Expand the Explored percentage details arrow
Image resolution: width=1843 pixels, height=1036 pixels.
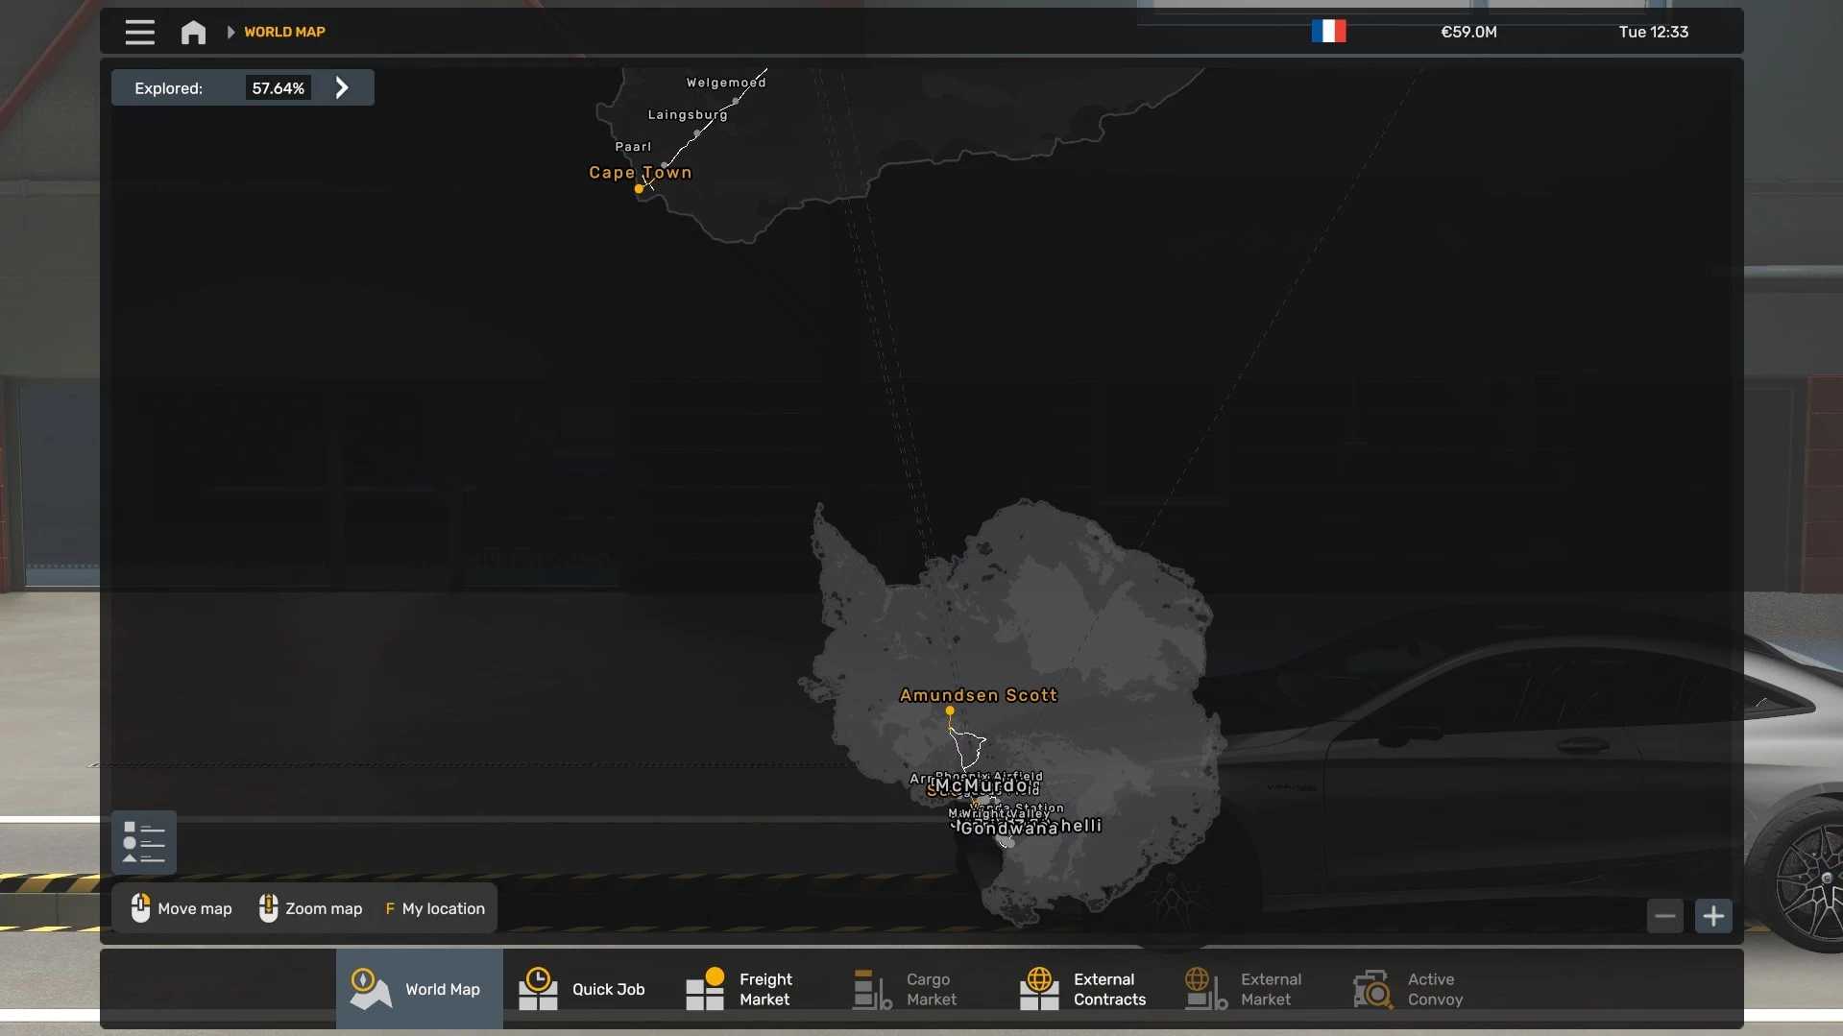pyautogui.click(x=342, y=88)
